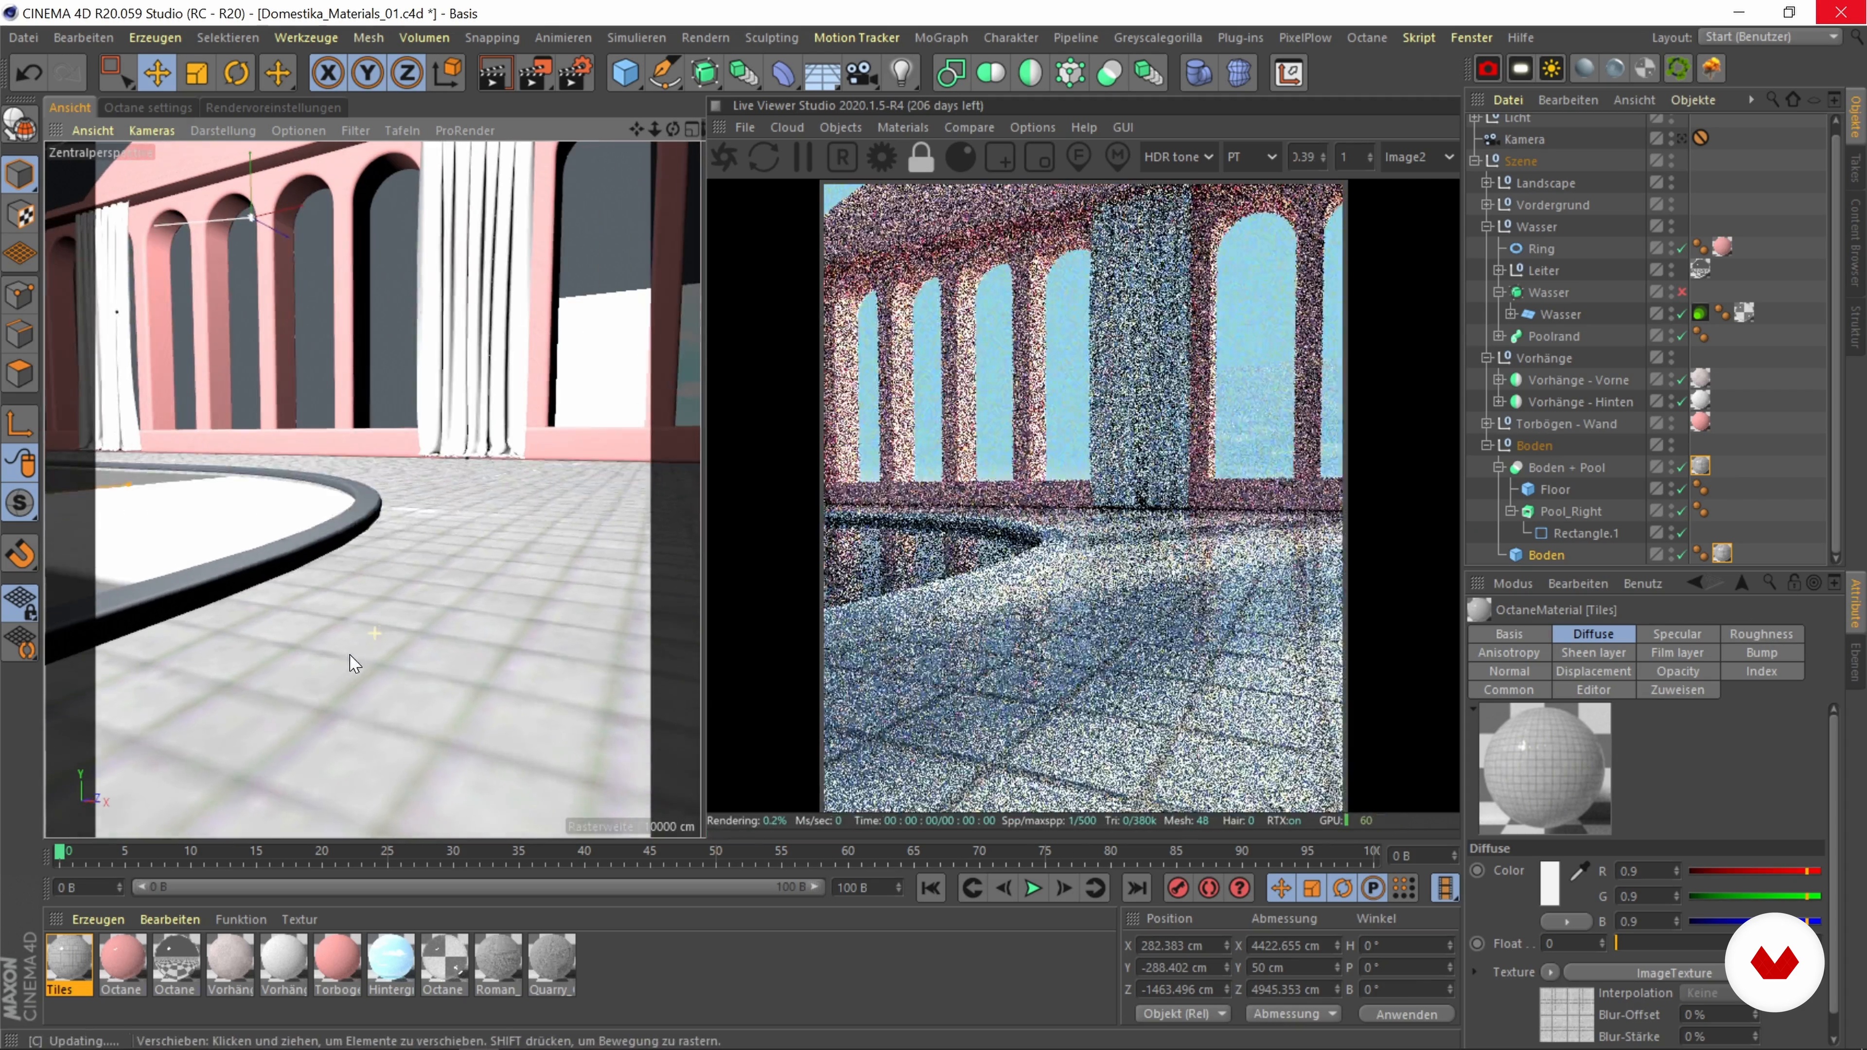The width and height of the screenshot is (1867, 1050).
Task: Go to end of animation
Action: pos(1136,888)
